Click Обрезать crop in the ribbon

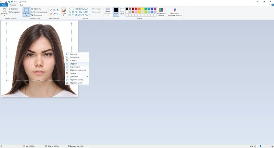(36, 9)
